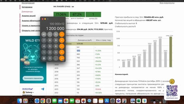Image resolution: width=184 pixels, height=104 pixels.
Task: Click the 5 key in Calculator
Action: (x=50, y=46)
